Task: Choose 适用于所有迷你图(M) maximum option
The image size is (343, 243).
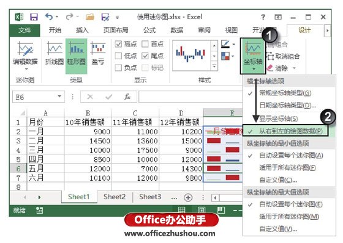Action: click(x=289, y=216)
